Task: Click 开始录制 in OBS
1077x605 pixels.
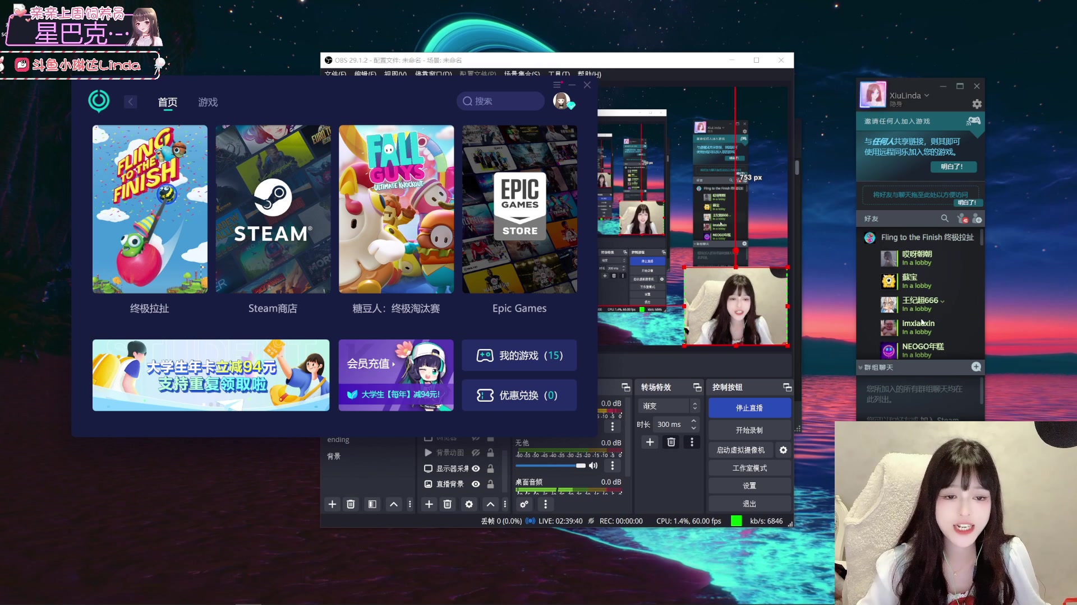Action: [749, 430]
